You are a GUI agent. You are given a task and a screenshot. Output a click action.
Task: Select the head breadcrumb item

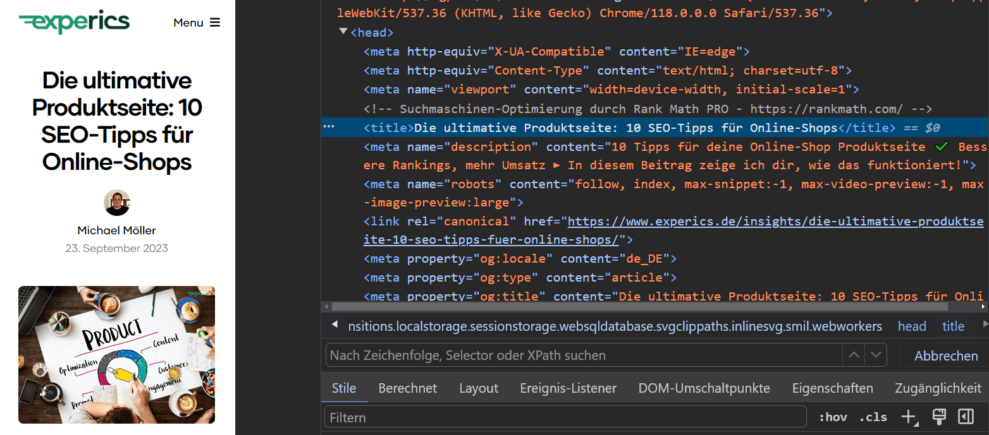point(911,326)
